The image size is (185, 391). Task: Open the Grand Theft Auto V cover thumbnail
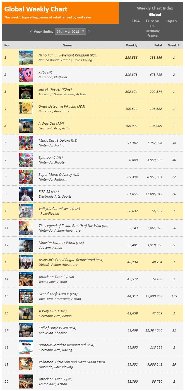click(x=26, y=296)
